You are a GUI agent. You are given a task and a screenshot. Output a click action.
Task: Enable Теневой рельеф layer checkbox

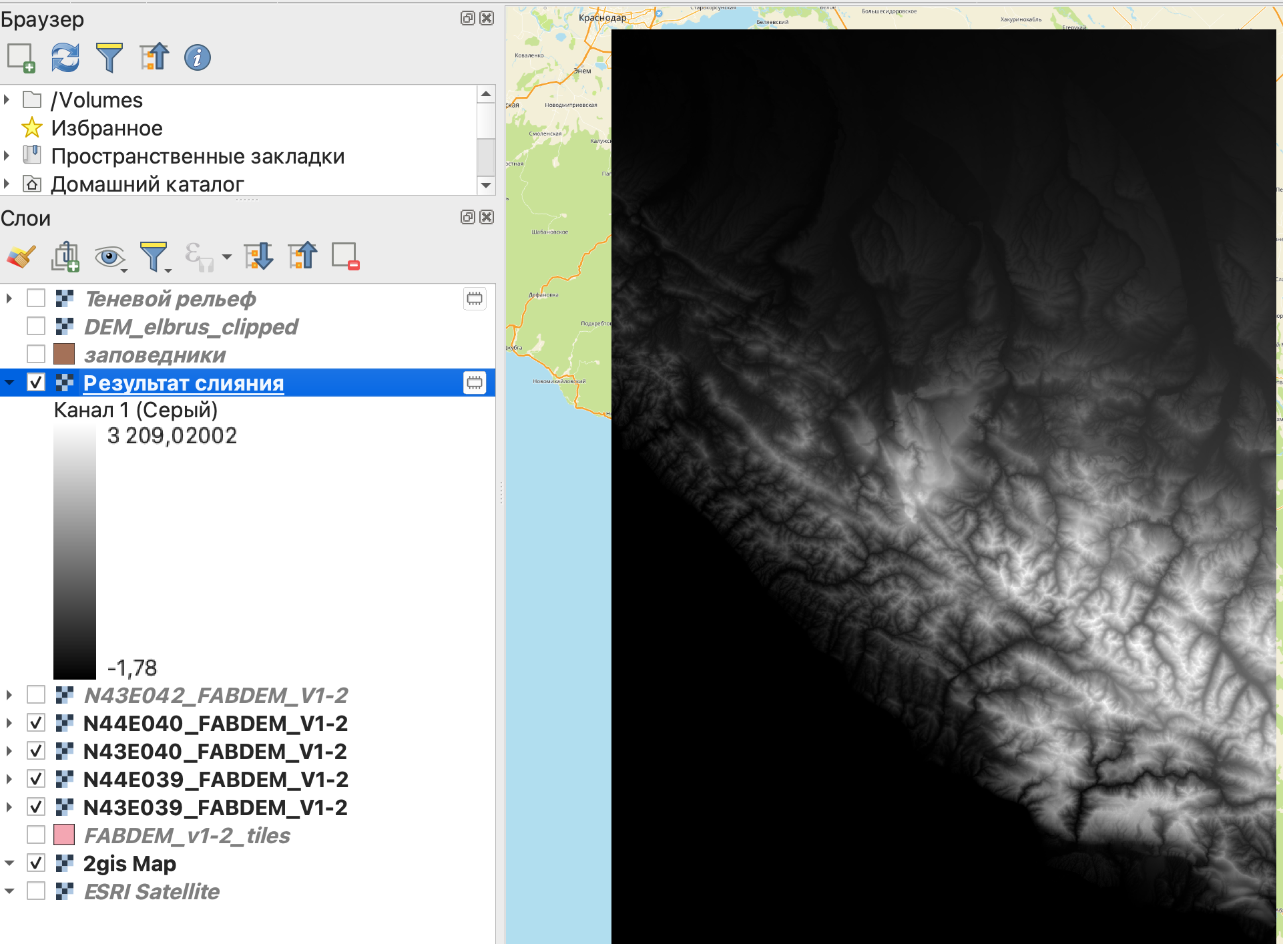pyautogui.click(x=36, y=298)
